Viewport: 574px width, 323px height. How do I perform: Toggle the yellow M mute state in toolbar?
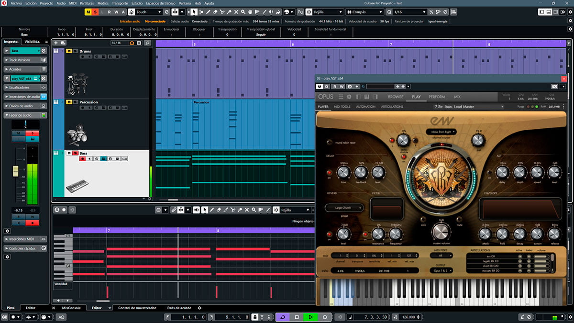[88, 12]
